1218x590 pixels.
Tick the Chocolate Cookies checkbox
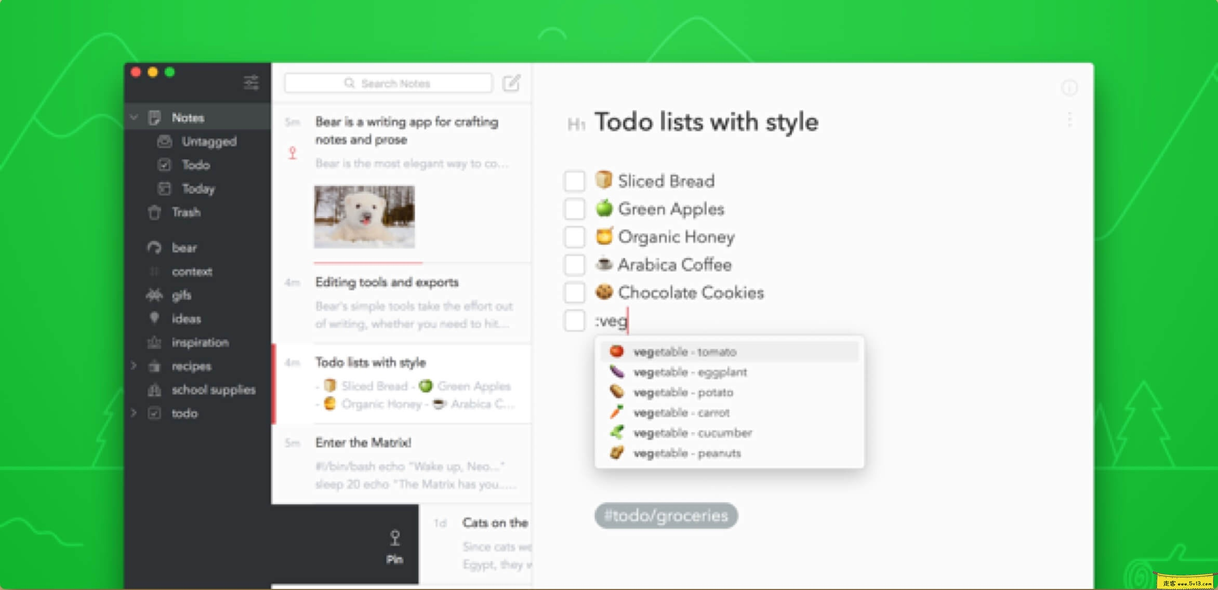[x=574, y=293]
